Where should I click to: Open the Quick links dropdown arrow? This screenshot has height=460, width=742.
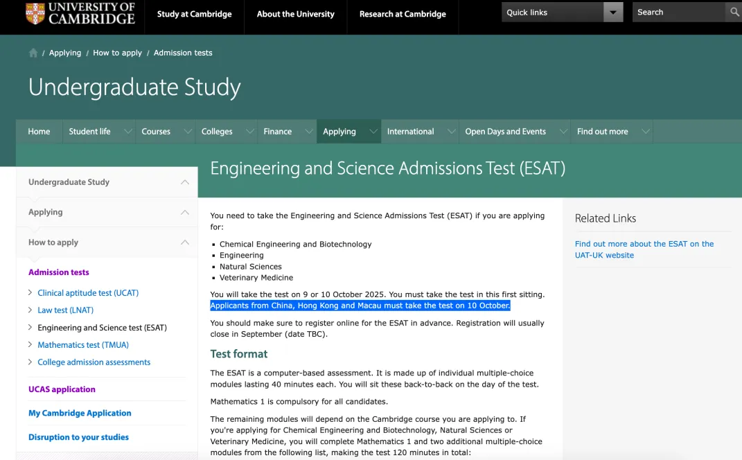(613, 12)
